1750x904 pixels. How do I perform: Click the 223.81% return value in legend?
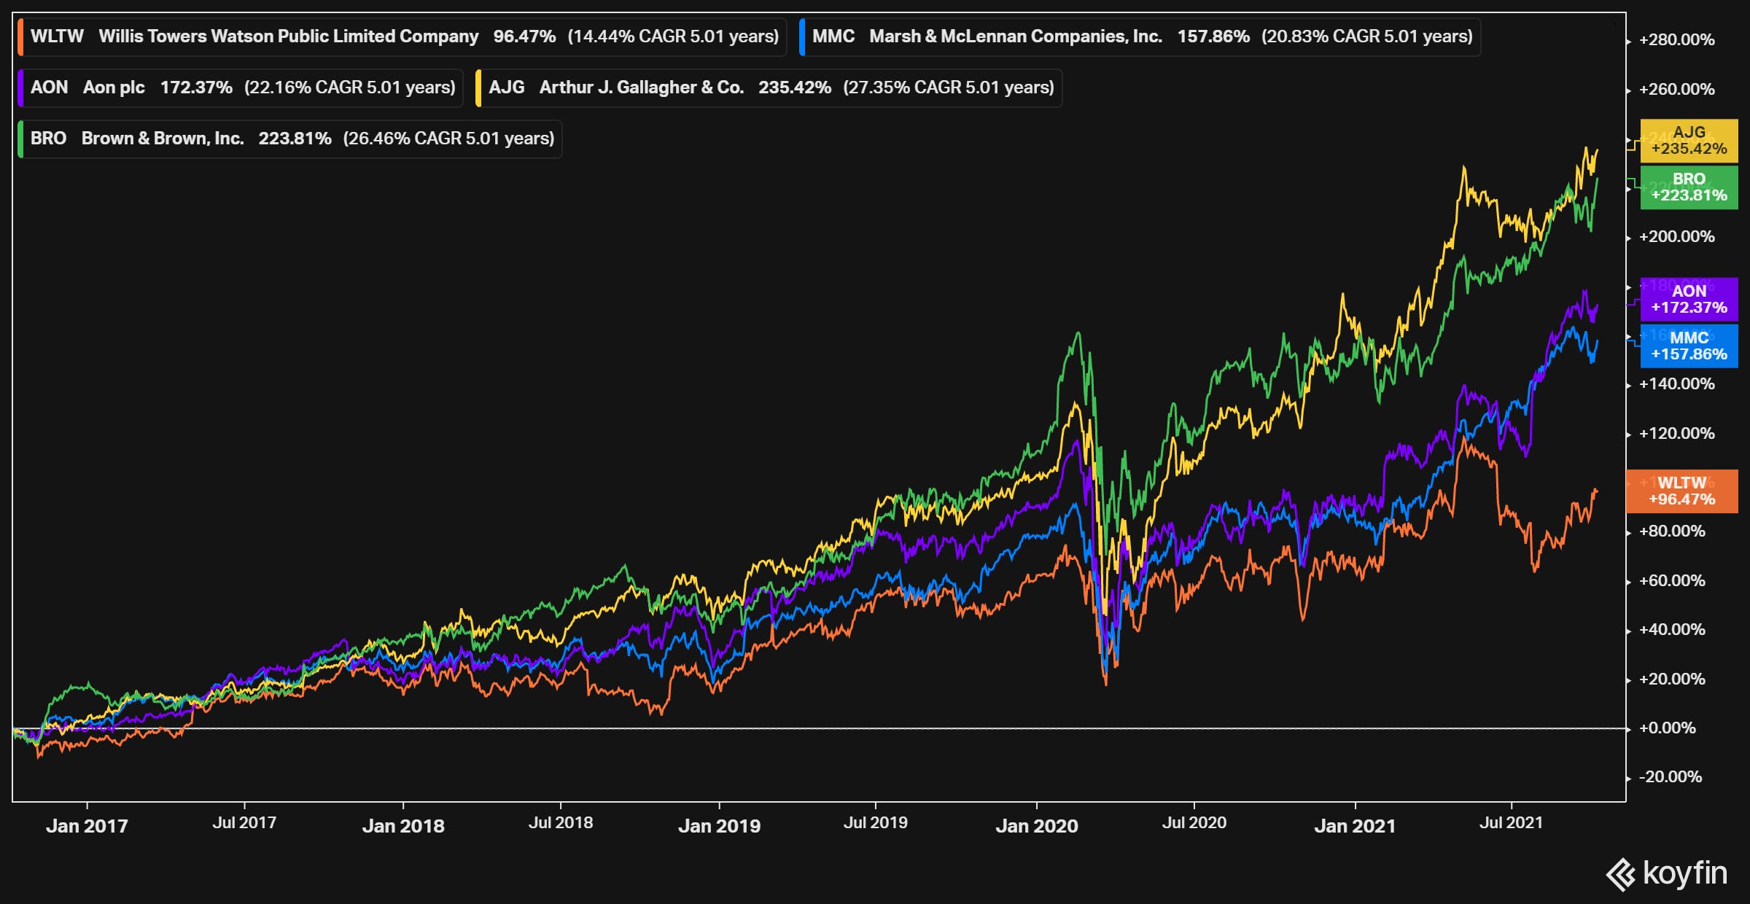[x=295, y=139]
